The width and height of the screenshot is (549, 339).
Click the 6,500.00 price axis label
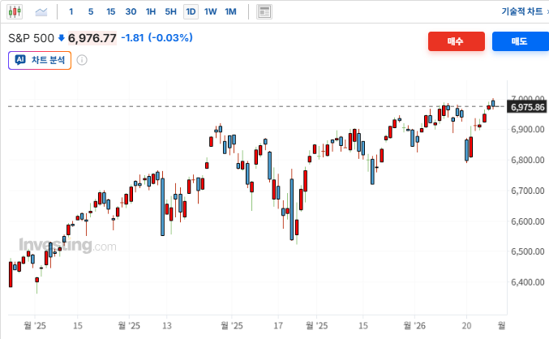[528, 251]
